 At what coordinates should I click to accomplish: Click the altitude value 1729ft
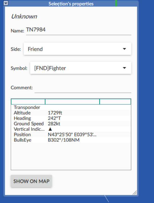click(x=55, y=113)
